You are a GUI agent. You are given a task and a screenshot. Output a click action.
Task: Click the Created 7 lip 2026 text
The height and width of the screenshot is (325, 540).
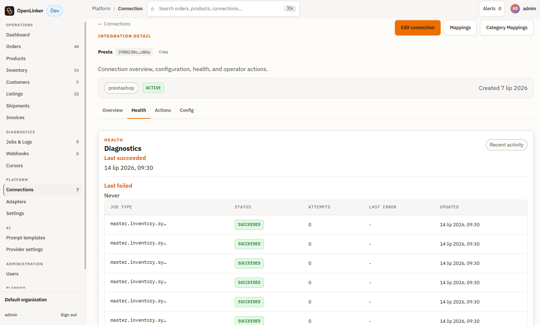[503, 88]
